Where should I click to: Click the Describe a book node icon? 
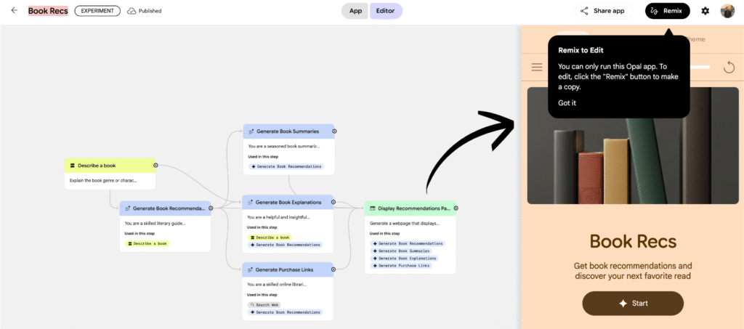pos(72,166)
